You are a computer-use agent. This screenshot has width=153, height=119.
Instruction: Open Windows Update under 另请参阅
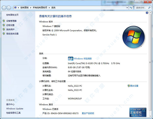15,109
